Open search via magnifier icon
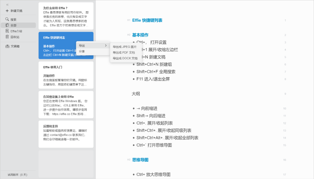The width and height of the screenshot is (314, 179). point(7,19)
